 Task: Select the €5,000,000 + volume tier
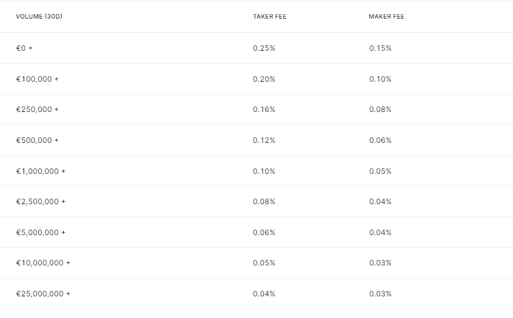point(41,233)
